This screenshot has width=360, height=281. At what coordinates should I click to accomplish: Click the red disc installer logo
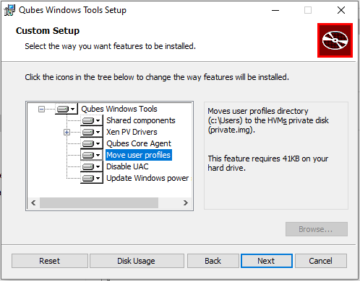click(335, 40)
